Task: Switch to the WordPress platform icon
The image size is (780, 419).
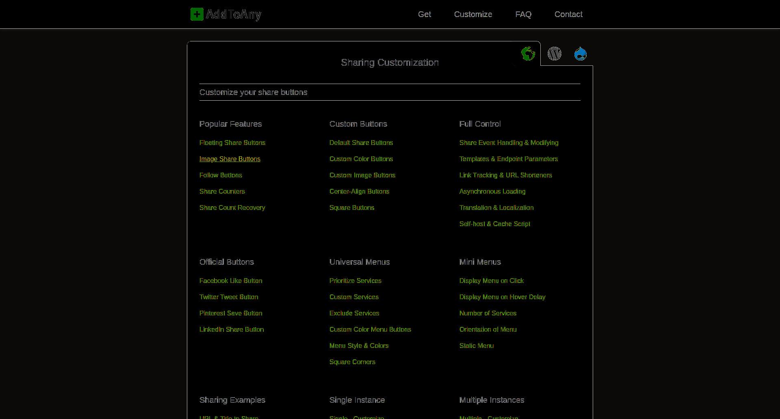Action: (x=555, y=54)
